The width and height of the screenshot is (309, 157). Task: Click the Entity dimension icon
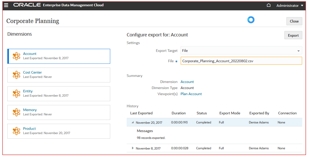coord(16,94)
